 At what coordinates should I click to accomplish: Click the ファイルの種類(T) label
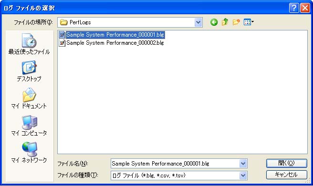point(78,175)
